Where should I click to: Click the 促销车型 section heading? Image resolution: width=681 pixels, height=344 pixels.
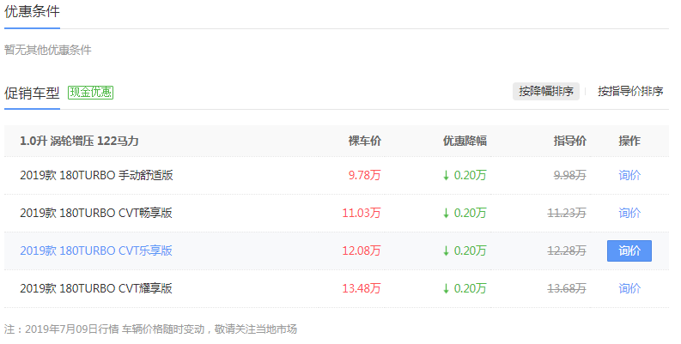point(32,93)
